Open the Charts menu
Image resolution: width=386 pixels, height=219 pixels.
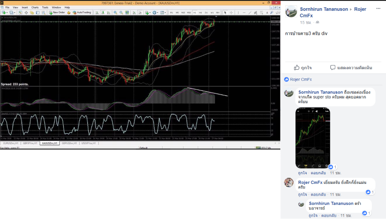(x=35, y=7)
